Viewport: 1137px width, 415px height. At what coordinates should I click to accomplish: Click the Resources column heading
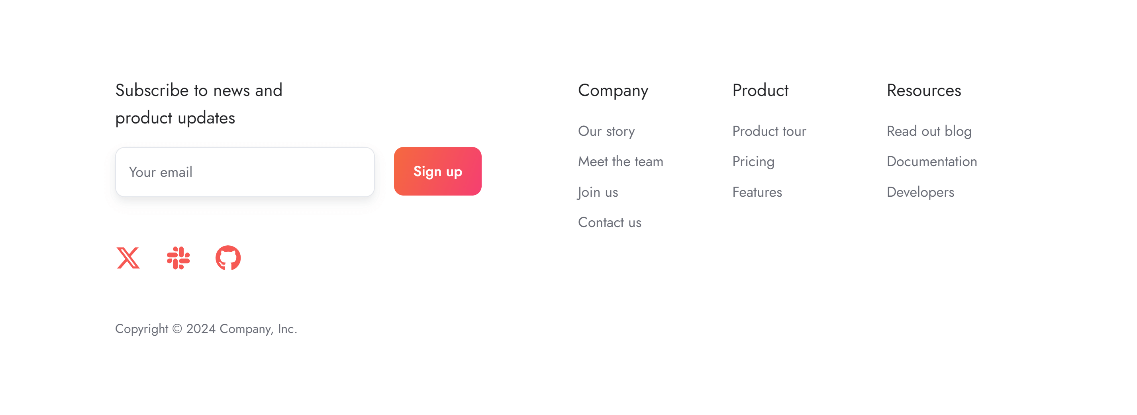(x=923, y=90)
